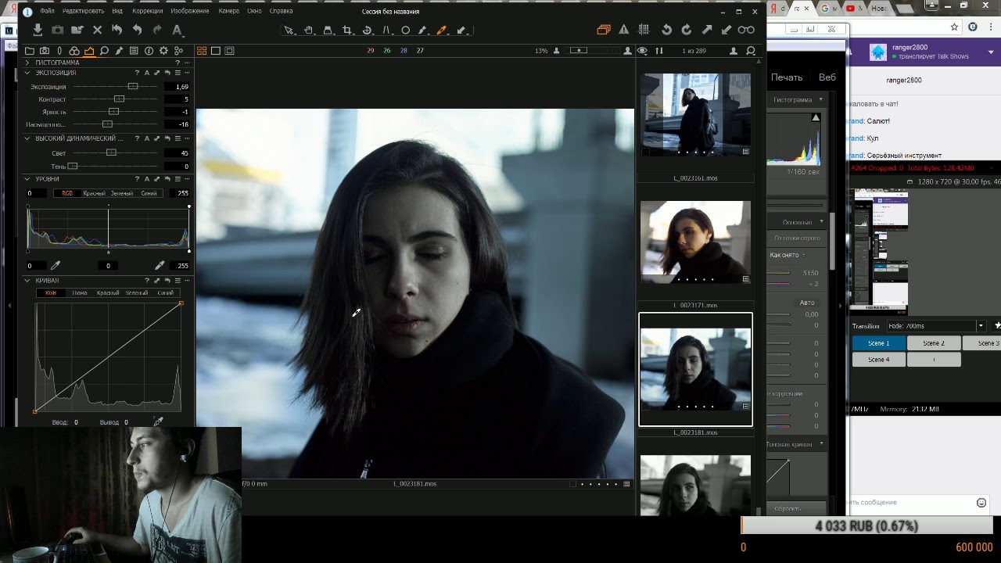
Task: Click the Exposure slider handle
Action: (132, 87)
